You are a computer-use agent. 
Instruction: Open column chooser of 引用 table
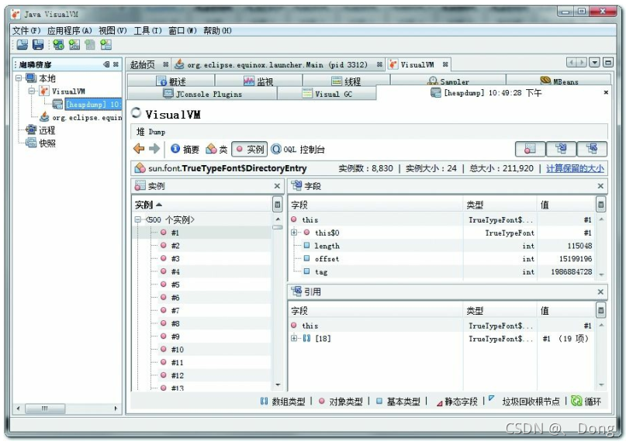[600, 311]
